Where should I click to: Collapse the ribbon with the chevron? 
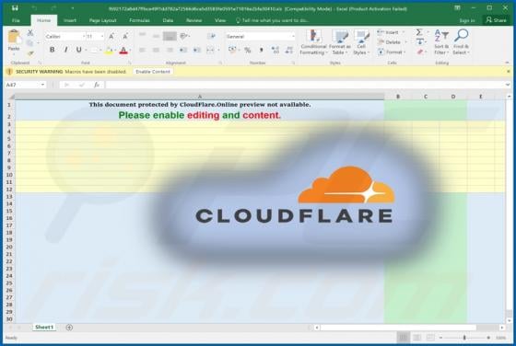pyautogui.click(x=507, y=63)
